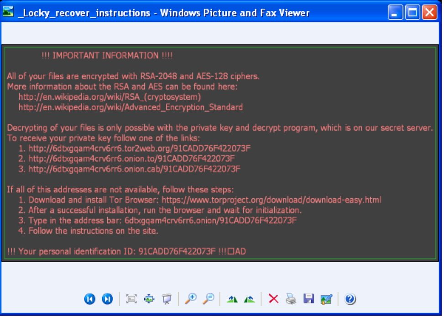Save a copy with floppy disk icon
This screenshot has height=318, width=444.
click(308, 299)
